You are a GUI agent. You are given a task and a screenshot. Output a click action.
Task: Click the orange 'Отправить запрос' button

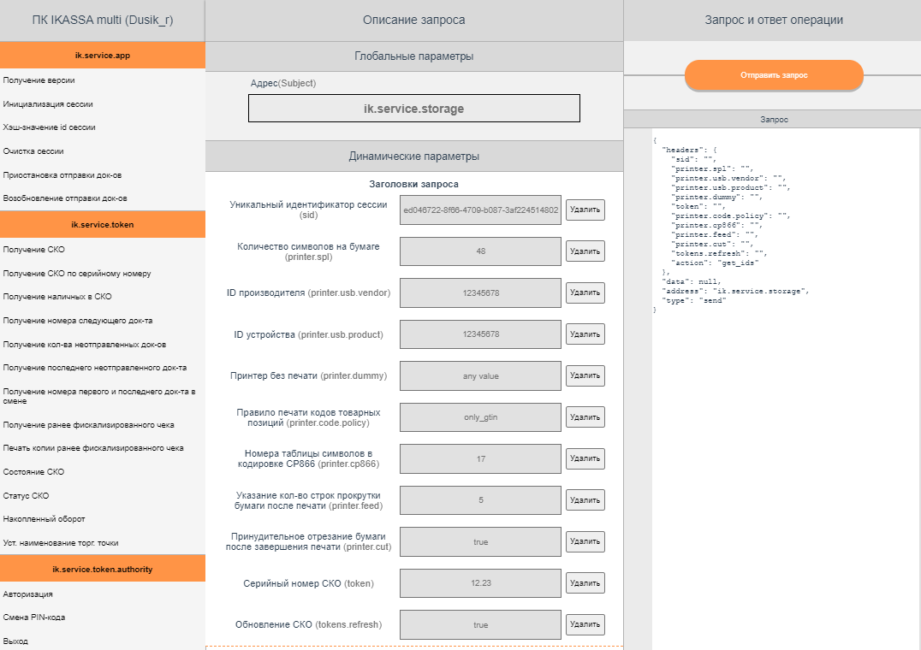[x=774, y=75]
